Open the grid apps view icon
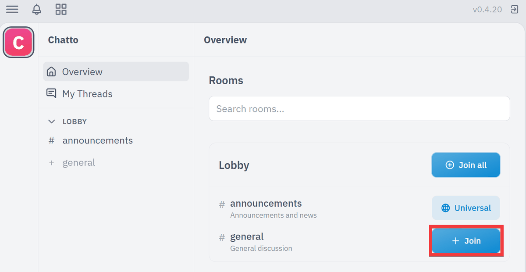 click(61, 9)
